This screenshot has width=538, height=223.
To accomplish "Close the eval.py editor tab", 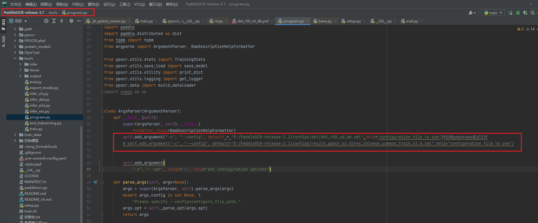I will [421, 21].
